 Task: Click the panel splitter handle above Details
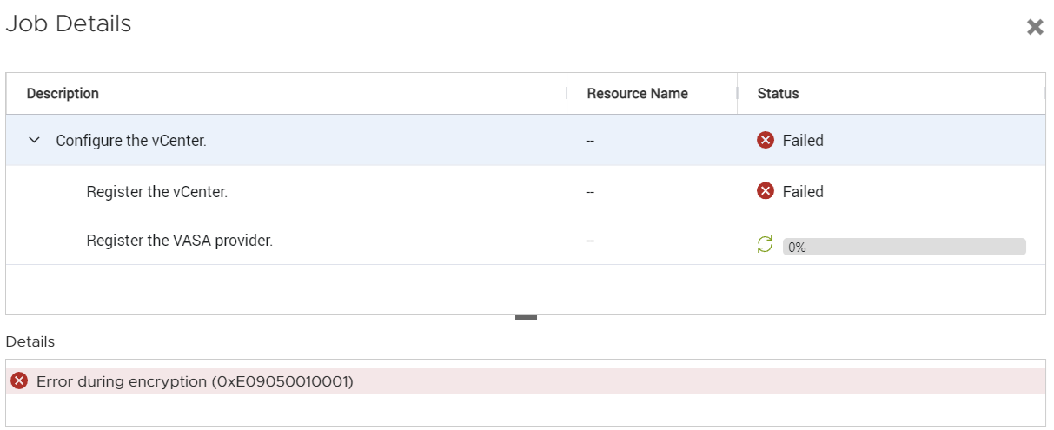(x=526, y=317)
